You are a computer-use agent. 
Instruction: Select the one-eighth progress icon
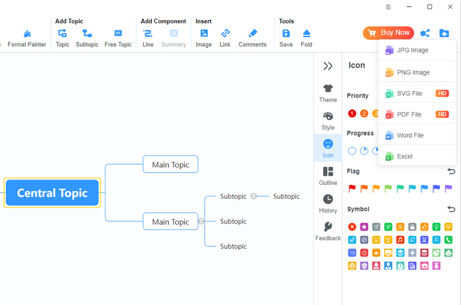click(x=364, y=151)
